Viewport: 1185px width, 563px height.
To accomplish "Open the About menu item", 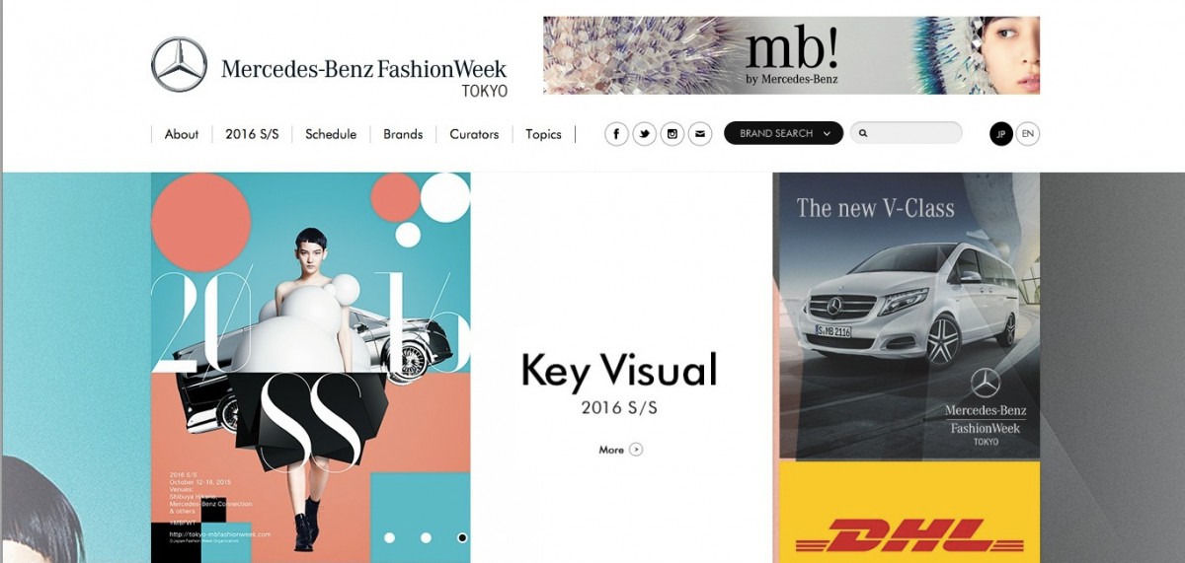I will (x=182, y=134).
